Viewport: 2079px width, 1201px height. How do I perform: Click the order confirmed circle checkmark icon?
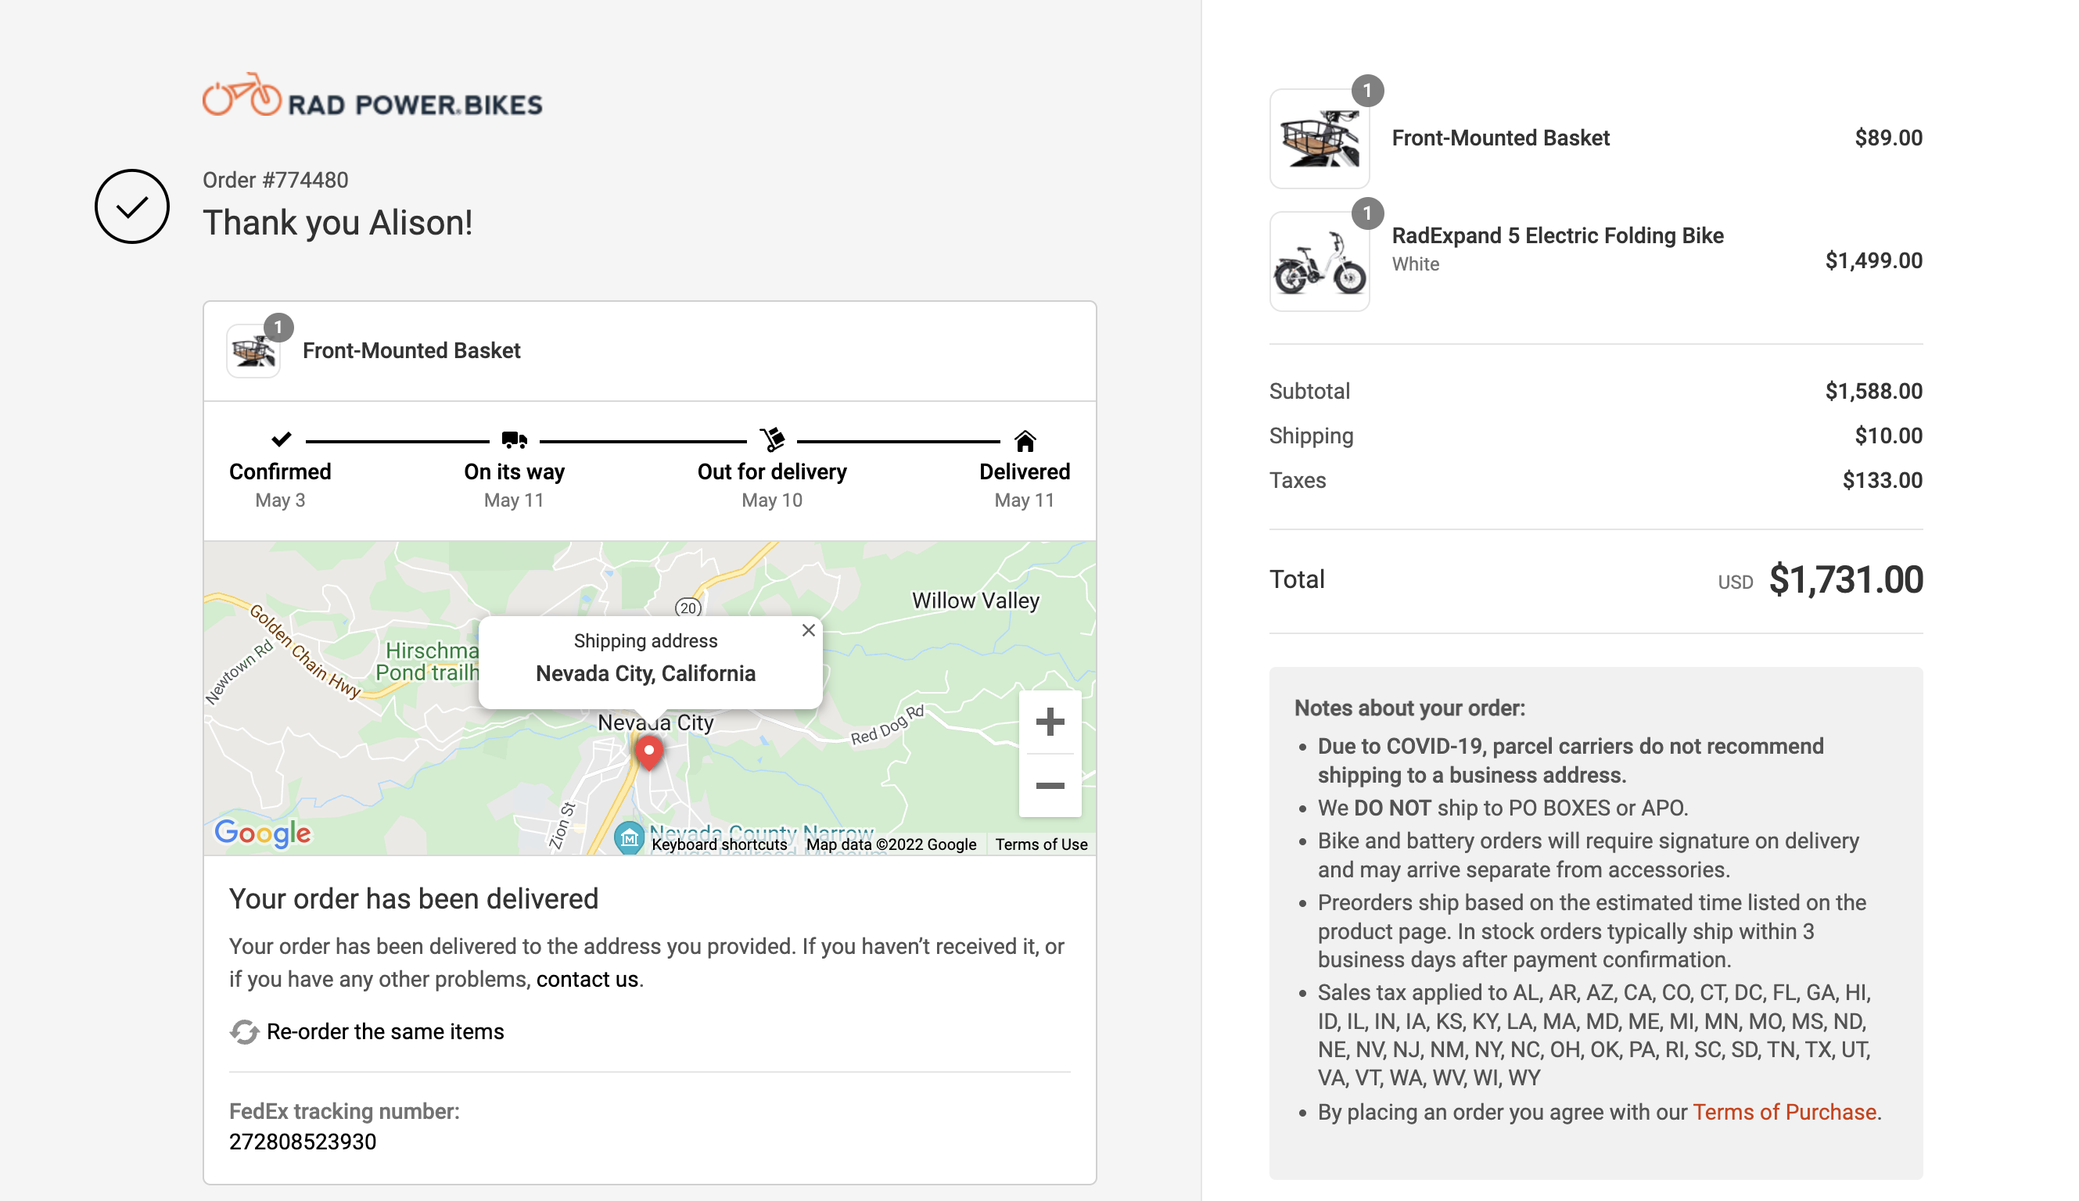pos(132,206)
